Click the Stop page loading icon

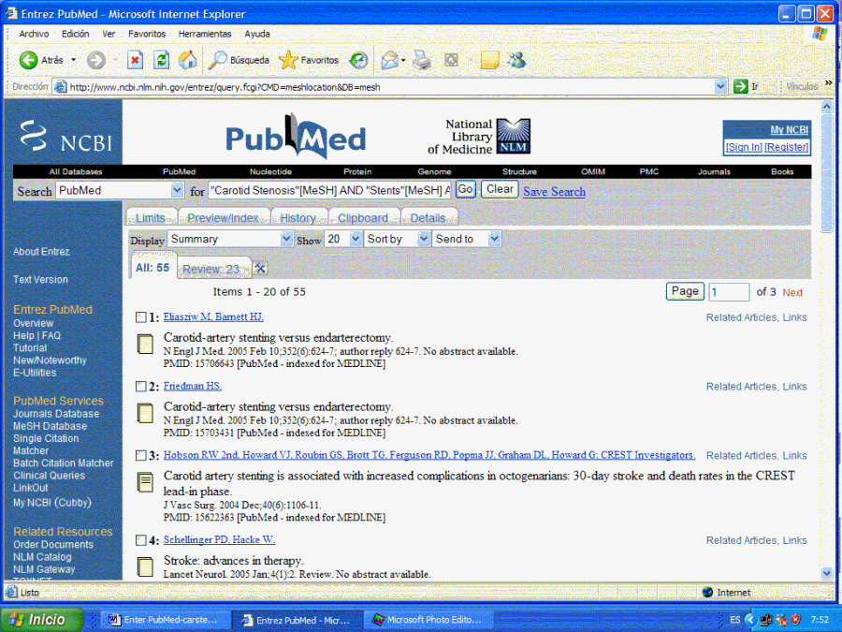(135, 60)
